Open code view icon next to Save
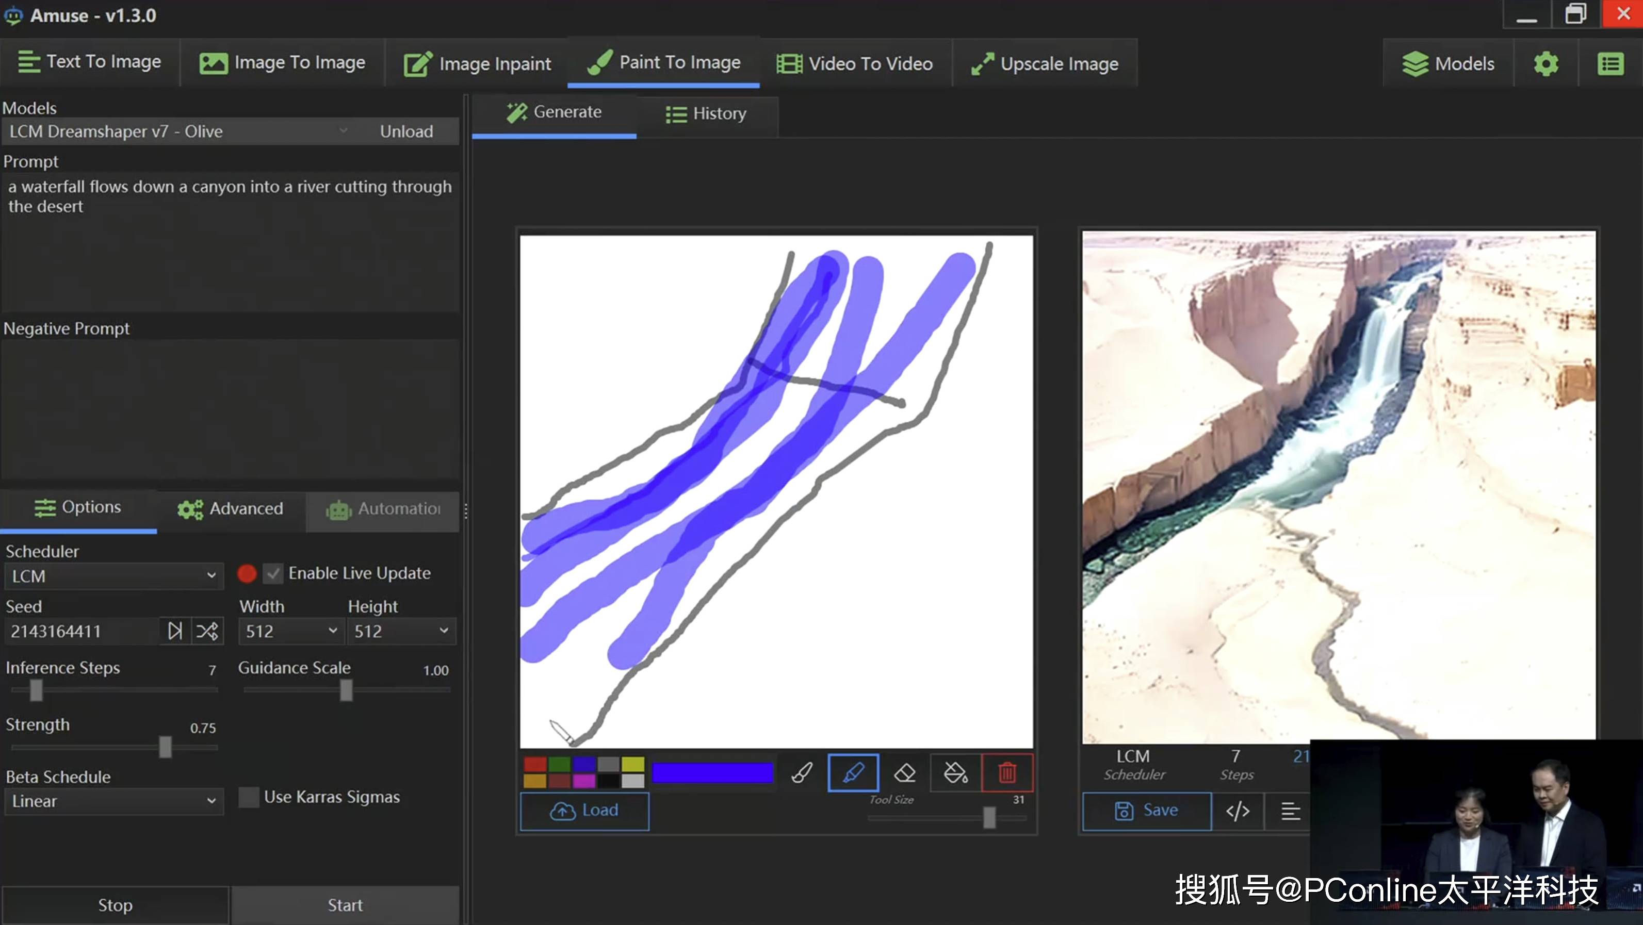Screen dimensions: 1643x925 click(x=1238, y=811)
